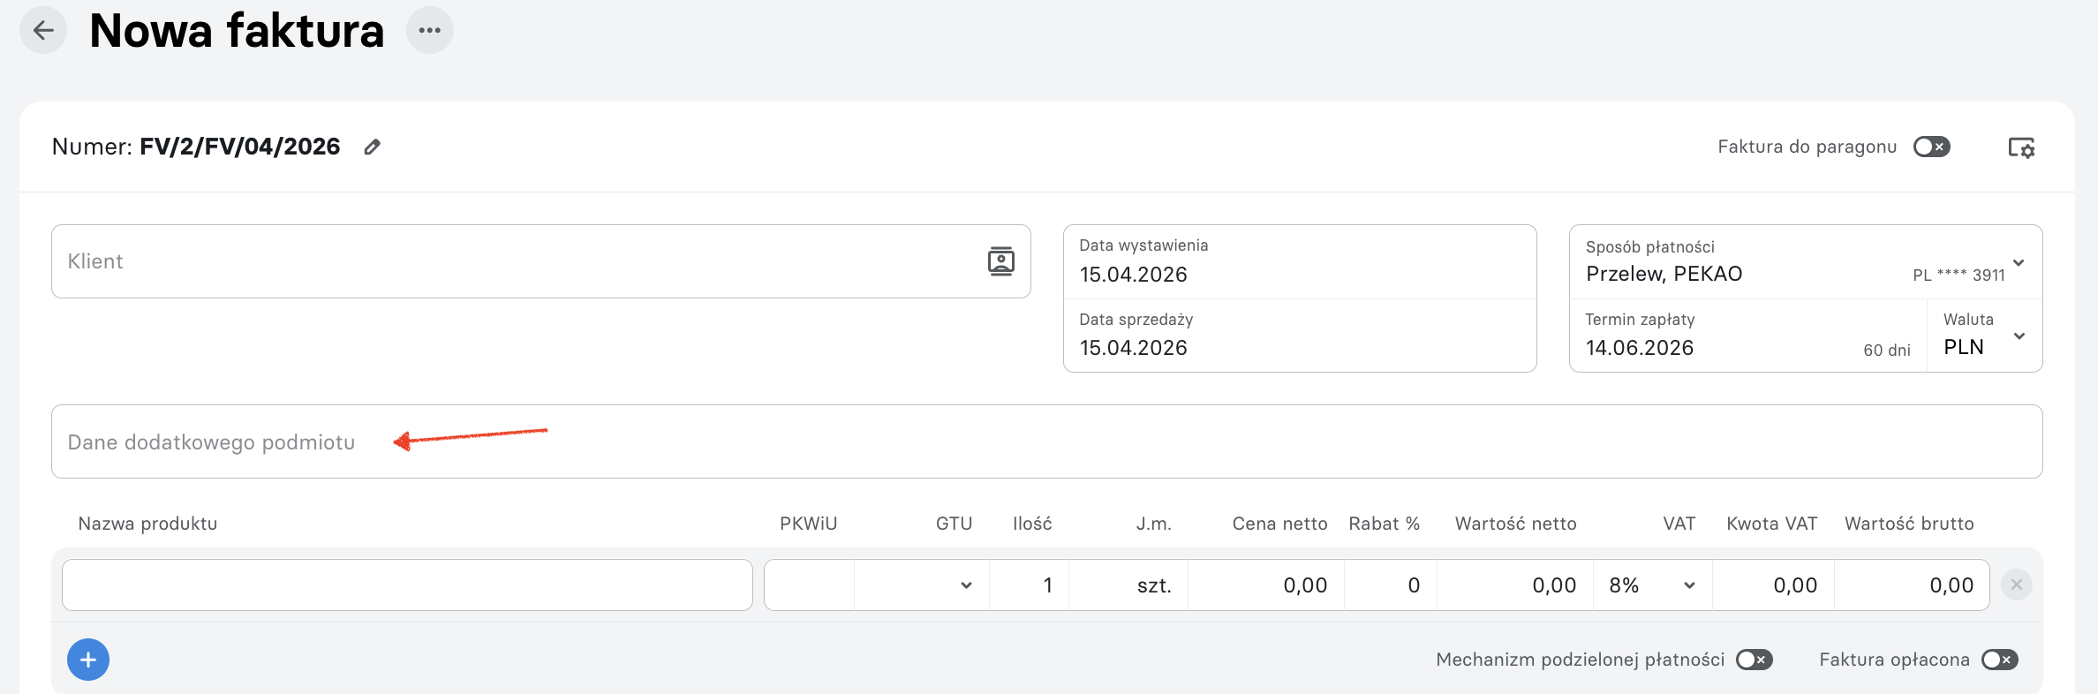Screen dimensions: 2098x694
Task: Set the Data wystawienia date
Action: [x=1300, y=262]
